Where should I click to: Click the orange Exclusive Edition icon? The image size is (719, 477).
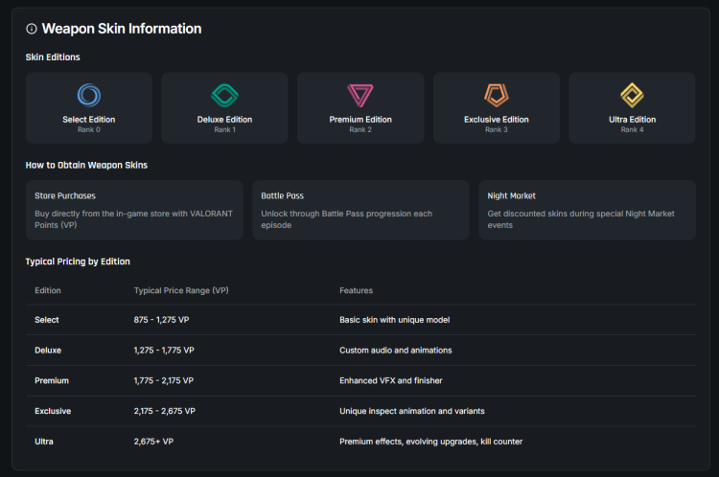(x=496, y=95)
